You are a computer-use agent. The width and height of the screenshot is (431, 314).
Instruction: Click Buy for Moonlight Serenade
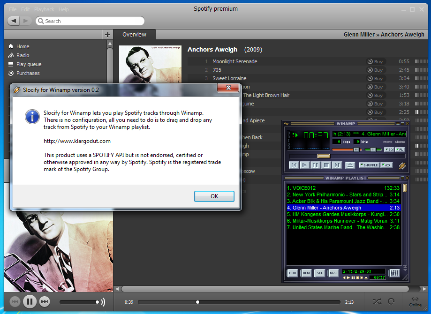(x=375, y=61)
